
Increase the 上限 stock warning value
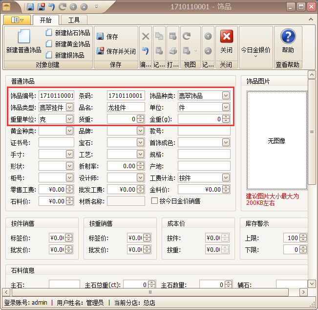[302, 236]
